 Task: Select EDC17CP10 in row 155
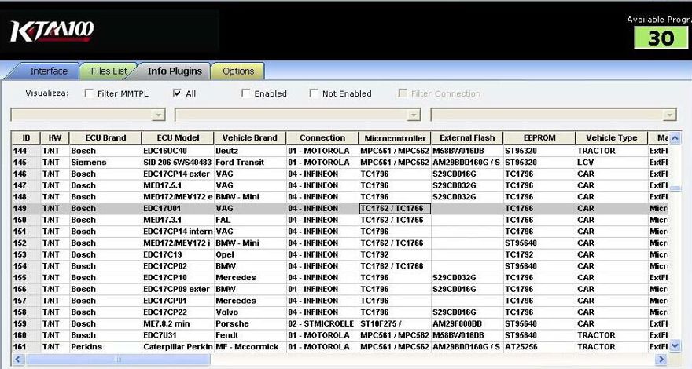pyautogui.click(x=178, y=277)
